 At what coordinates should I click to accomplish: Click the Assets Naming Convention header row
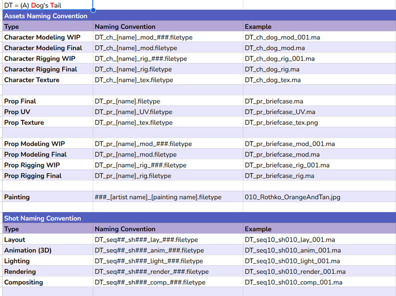coord(46,16)
